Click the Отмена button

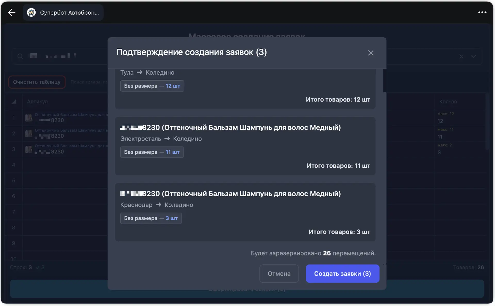click(279, 274)
